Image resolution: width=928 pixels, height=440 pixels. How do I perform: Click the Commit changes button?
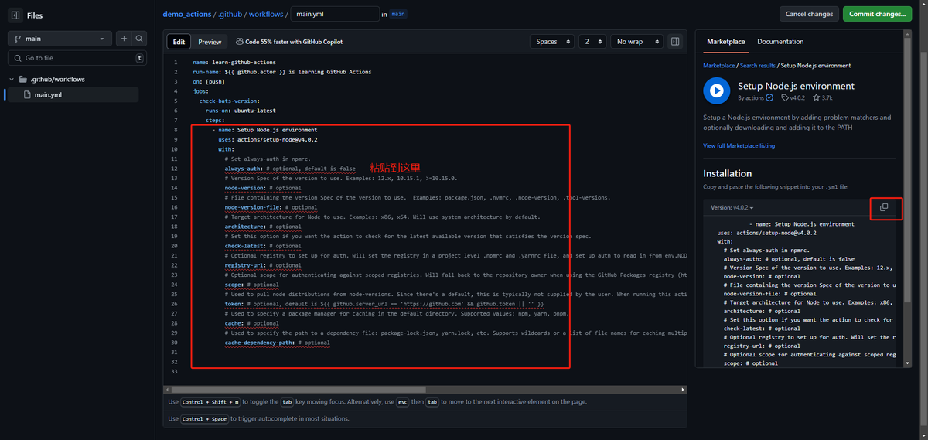[876, 14]
